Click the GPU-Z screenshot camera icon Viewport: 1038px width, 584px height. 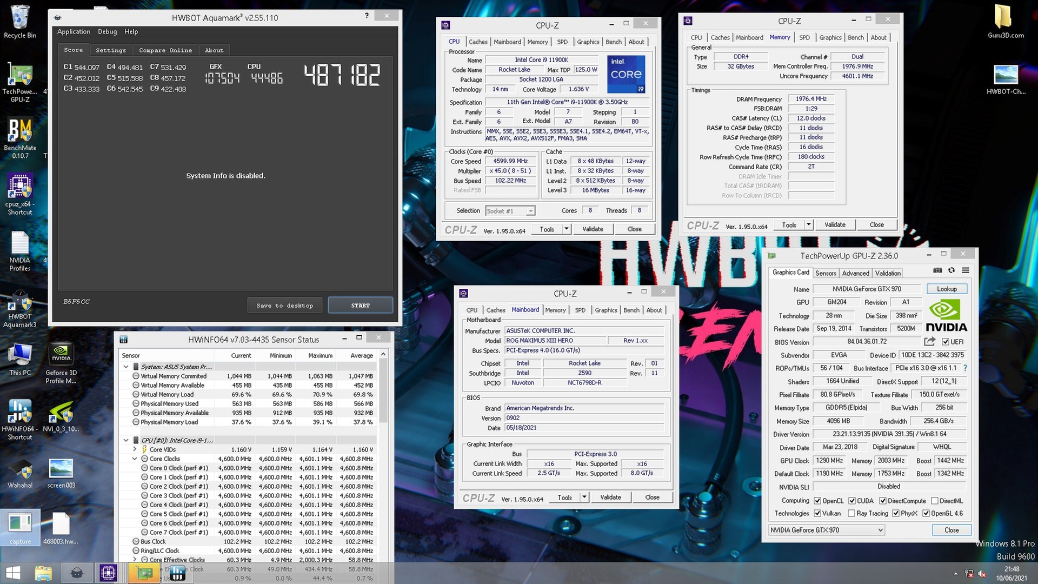tap(937, 270)
